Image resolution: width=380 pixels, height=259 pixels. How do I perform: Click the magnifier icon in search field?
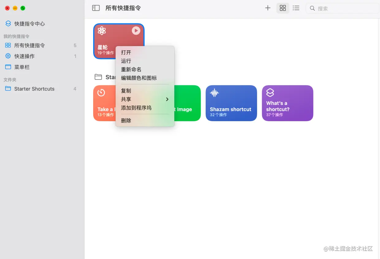tap(312, 8)
